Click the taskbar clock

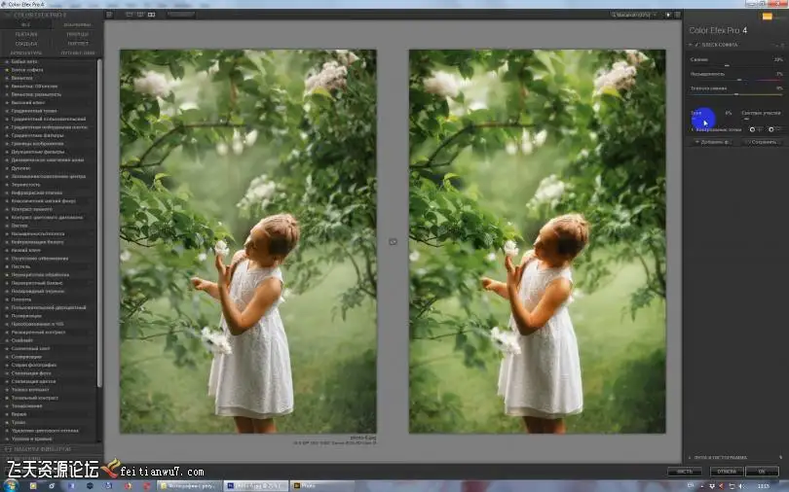coord(764,486)
